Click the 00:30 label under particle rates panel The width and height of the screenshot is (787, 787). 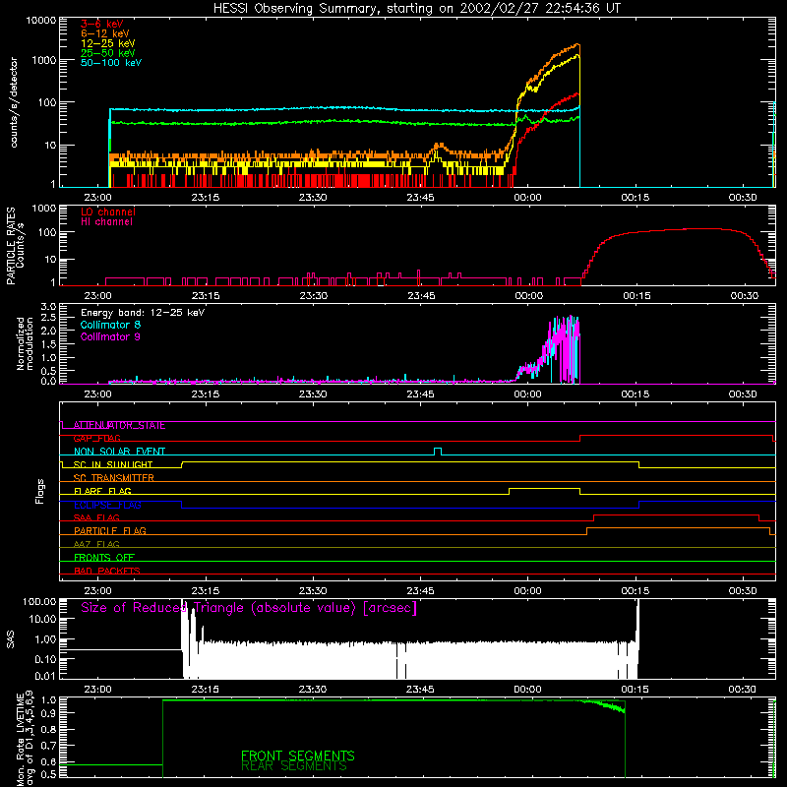click(745, 296)
